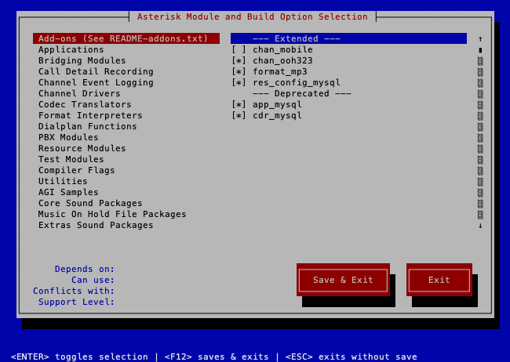510x362 pixels.
Task: Select Add-ons (See README-addons.txt) category
Action: [126, 38]
